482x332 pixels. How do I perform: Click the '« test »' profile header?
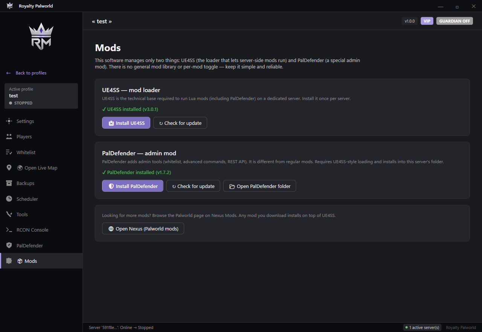pyautogui.click(x=102, y=21)
